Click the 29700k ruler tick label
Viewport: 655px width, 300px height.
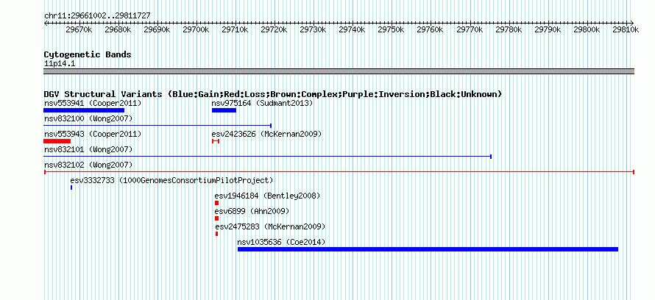[x=196, y=29]
